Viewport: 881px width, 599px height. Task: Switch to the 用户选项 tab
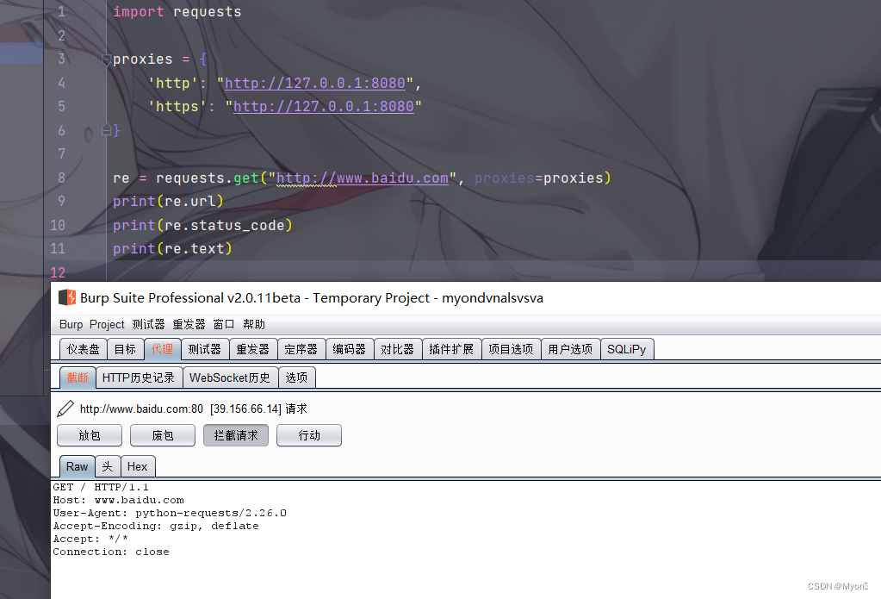(x=571, y=349)
